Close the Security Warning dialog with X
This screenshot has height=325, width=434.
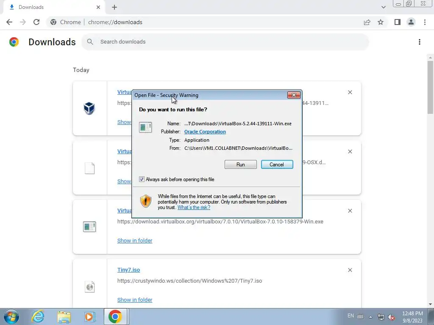(x=294, y=95)
